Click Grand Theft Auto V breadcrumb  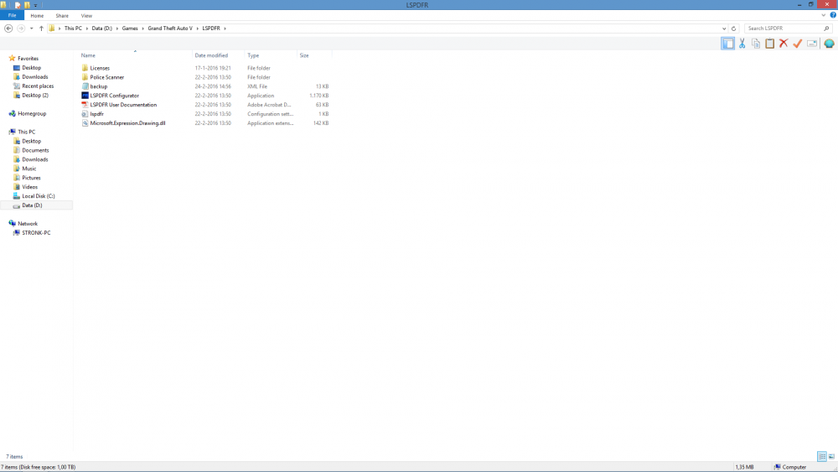point(170,29)
